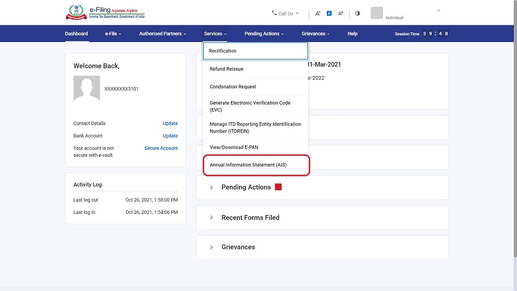The width and height of the screenshot is (517, 291).
Task: Click the profile photo placeholder in Welcome card
Action: [87, 89]
